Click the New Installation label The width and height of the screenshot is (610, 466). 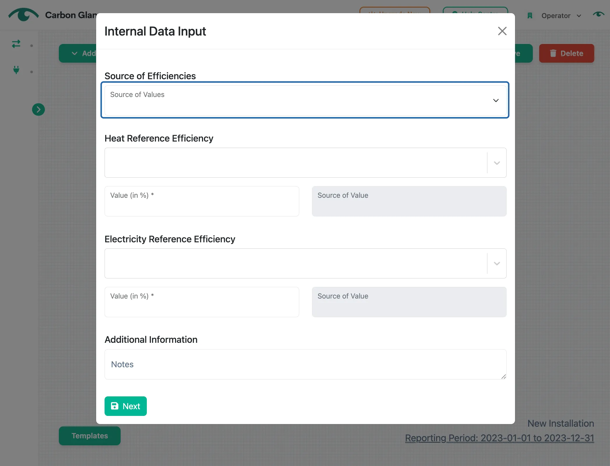560,423
